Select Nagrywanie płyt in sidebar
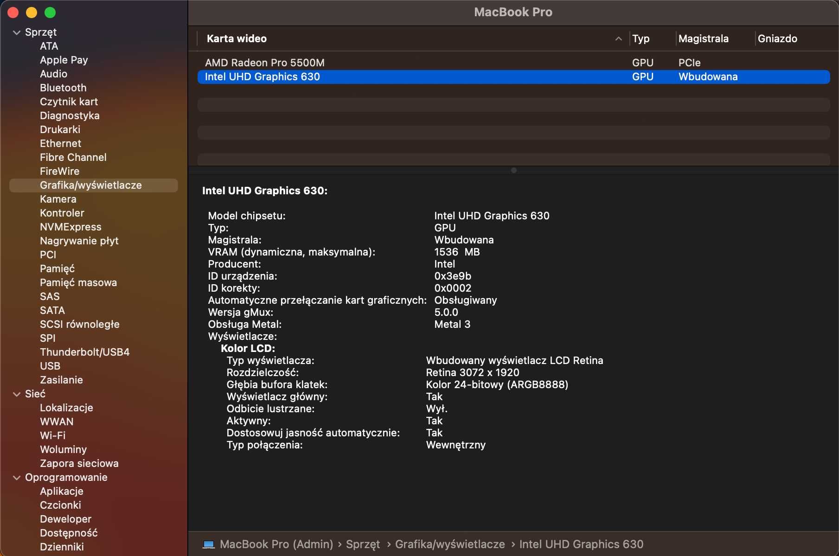839x556 pixels. pyautogui.click(x=79, y=241)
